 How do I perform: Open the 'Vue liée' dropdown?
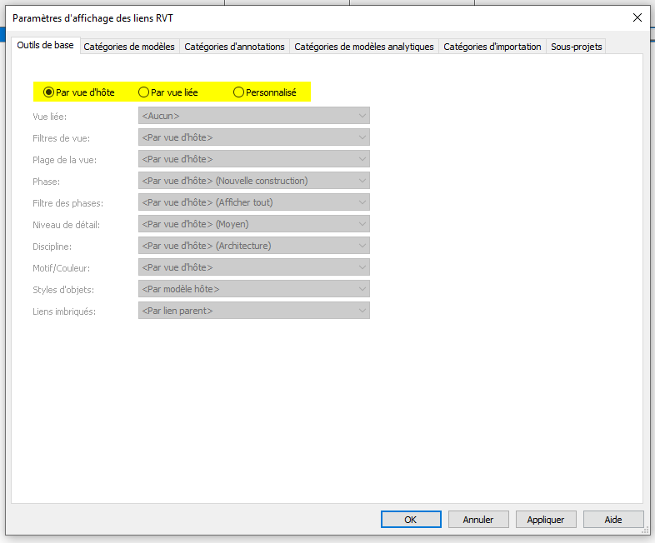(x=253, y=116)
